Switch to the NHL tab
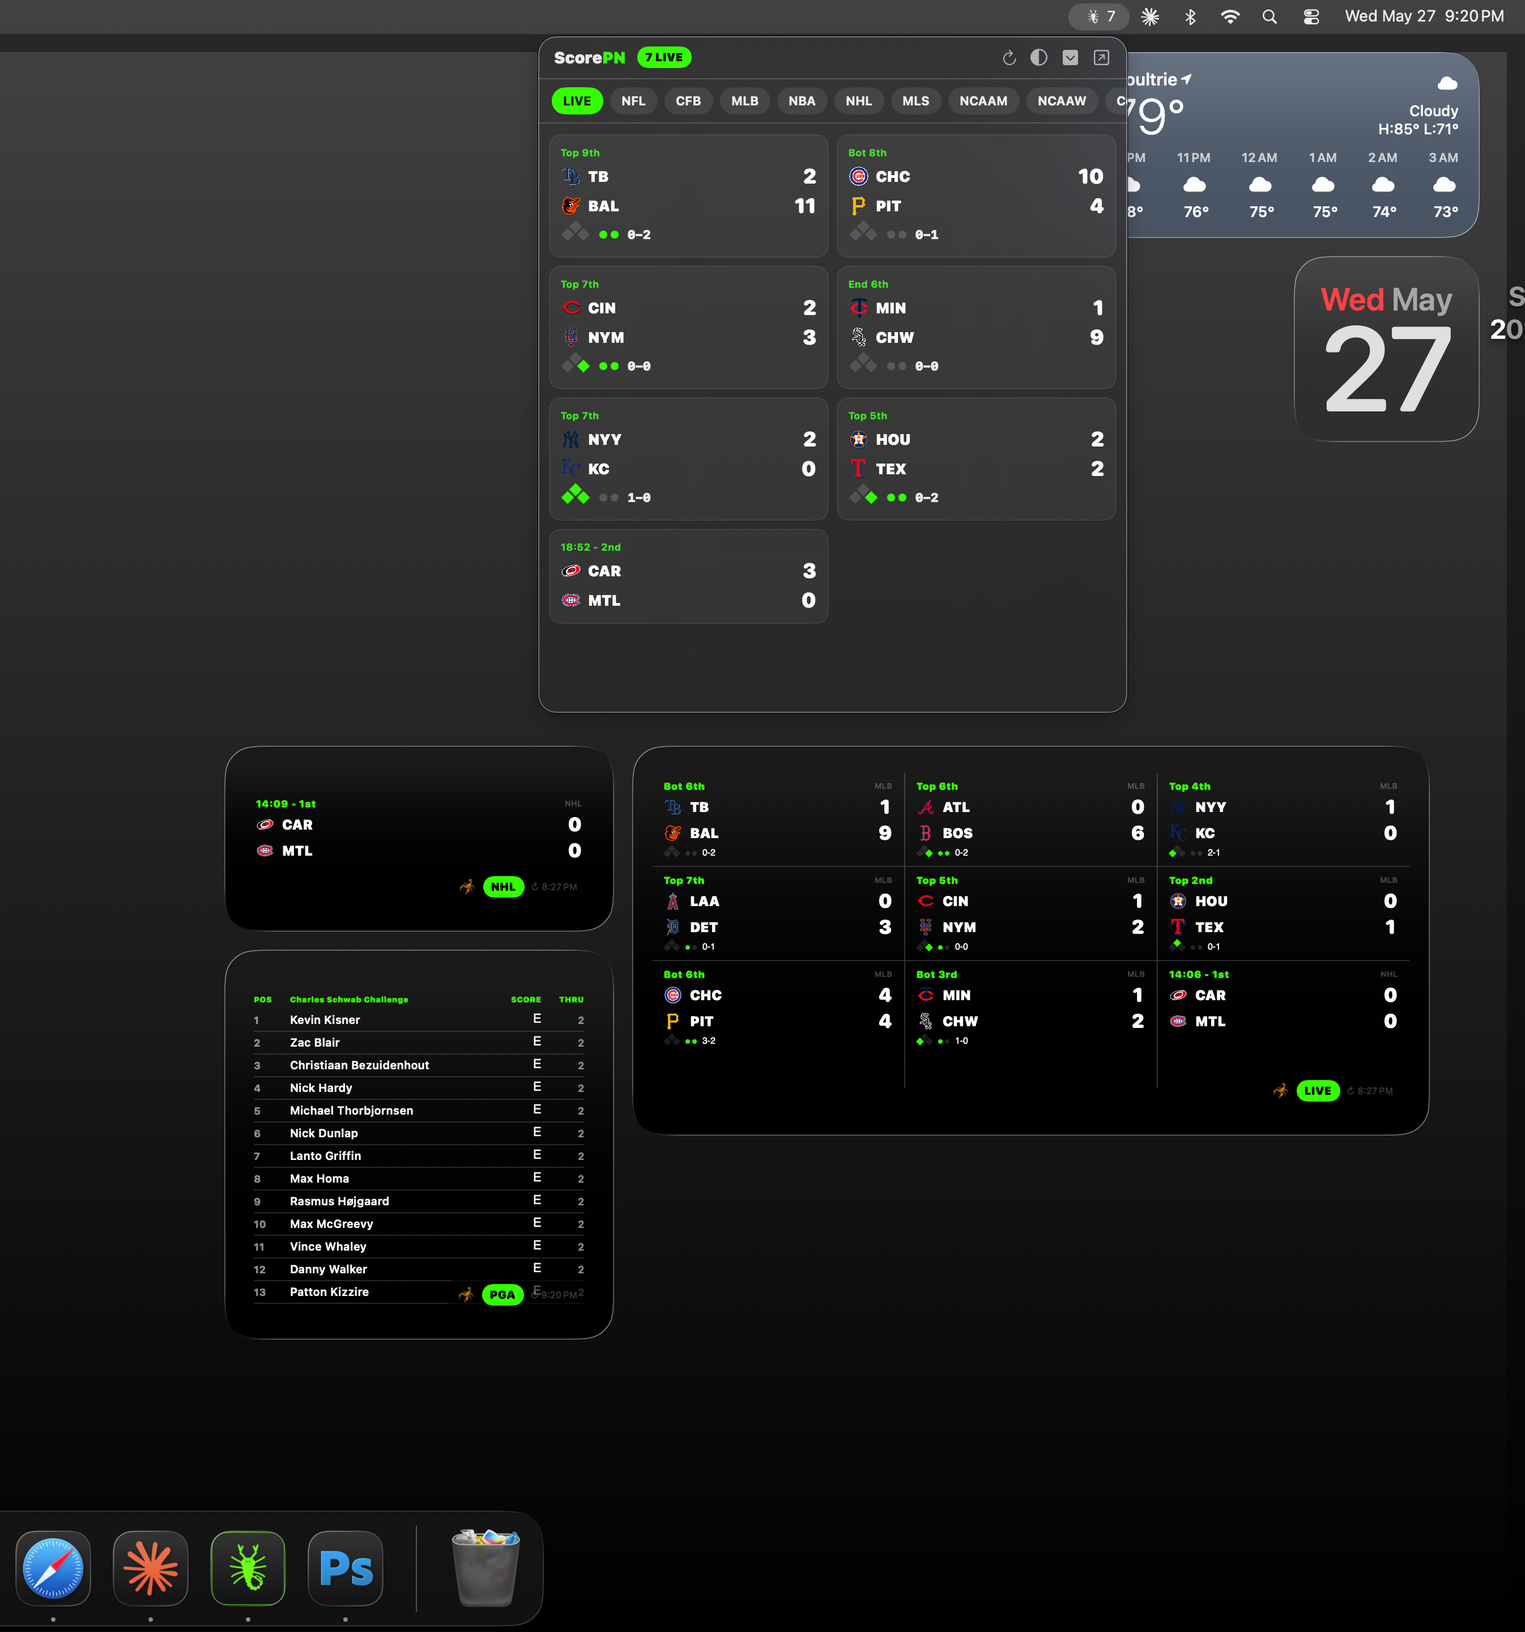1525x1632 pixels. tap(859, 101)
